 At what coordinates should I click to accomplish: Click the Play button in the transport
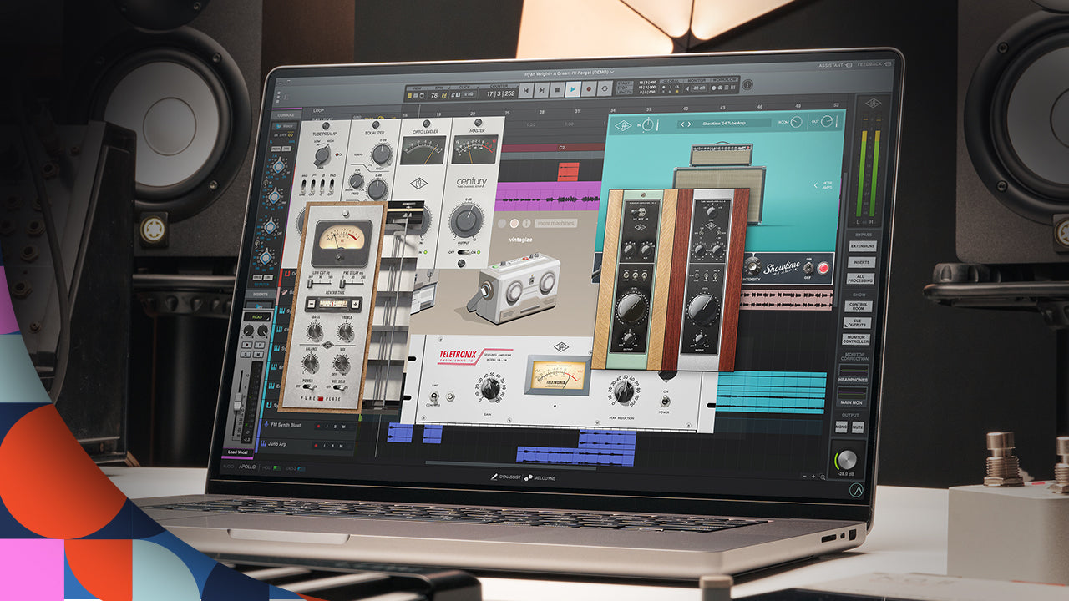(573, 89)
